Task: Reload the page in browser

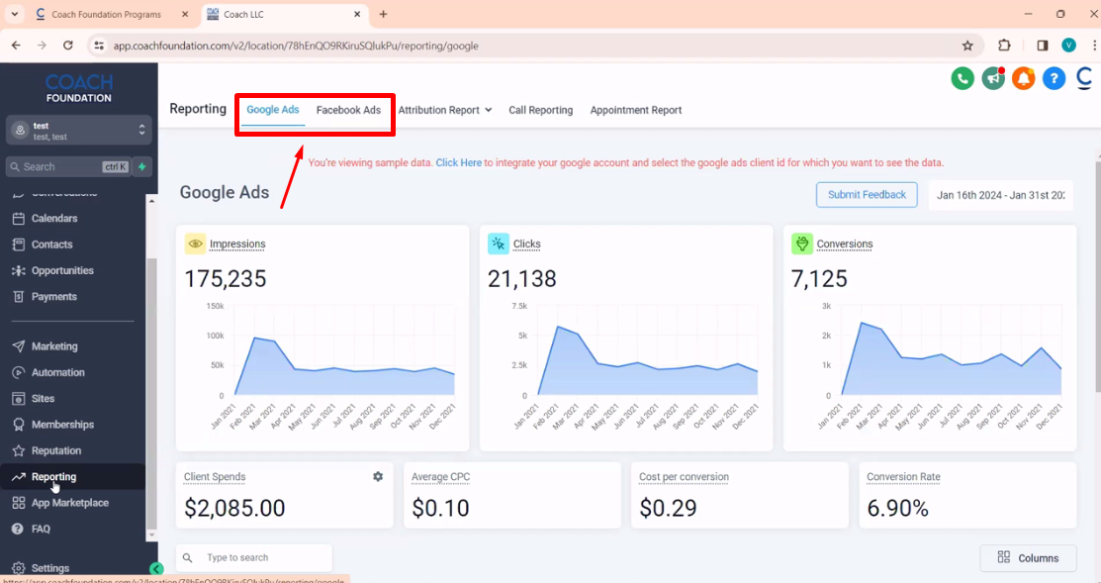Action: [68, 46]
